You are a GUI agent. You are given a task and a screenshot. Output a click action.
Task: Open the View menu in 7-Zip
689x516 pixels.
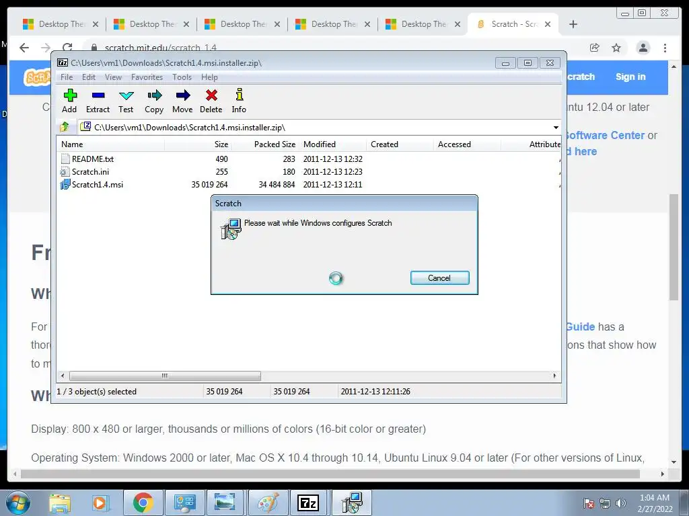coord(113,77)
